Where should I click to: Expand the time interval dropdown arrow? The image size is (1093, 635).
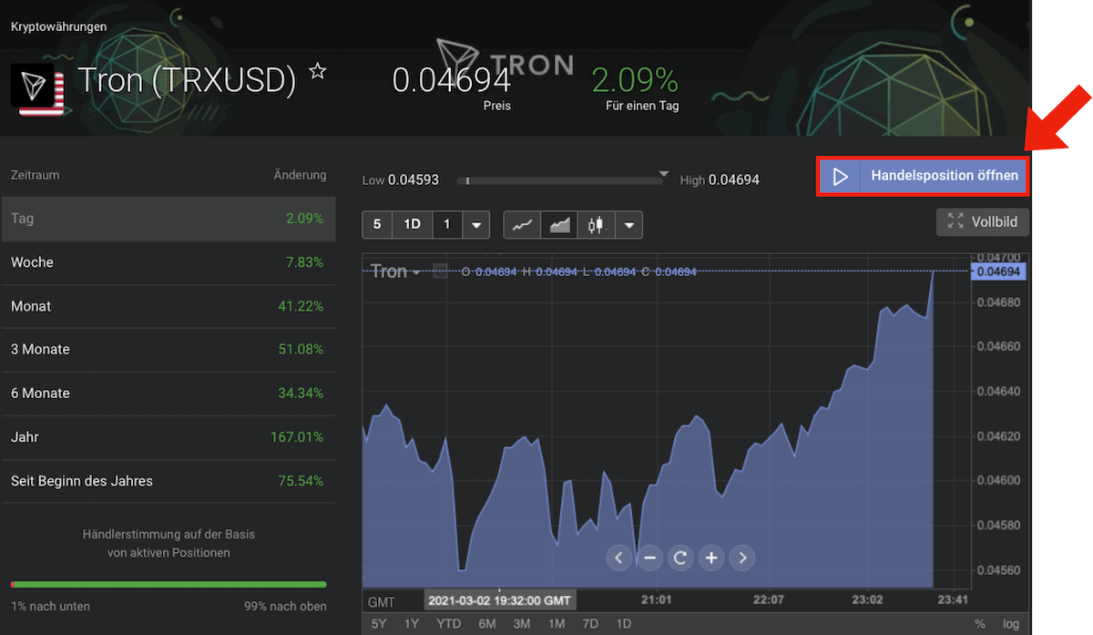[x=475, y=225]
